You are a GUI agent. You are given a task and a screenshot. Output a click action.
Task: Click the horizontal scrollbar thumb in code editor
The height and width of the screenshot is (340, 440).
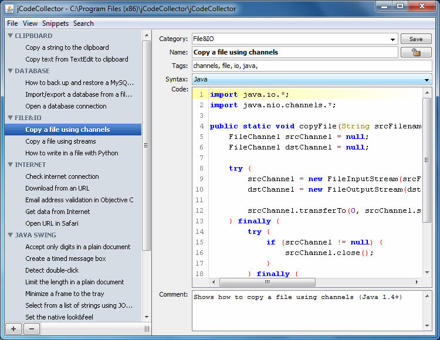click(x=267, y=282)
